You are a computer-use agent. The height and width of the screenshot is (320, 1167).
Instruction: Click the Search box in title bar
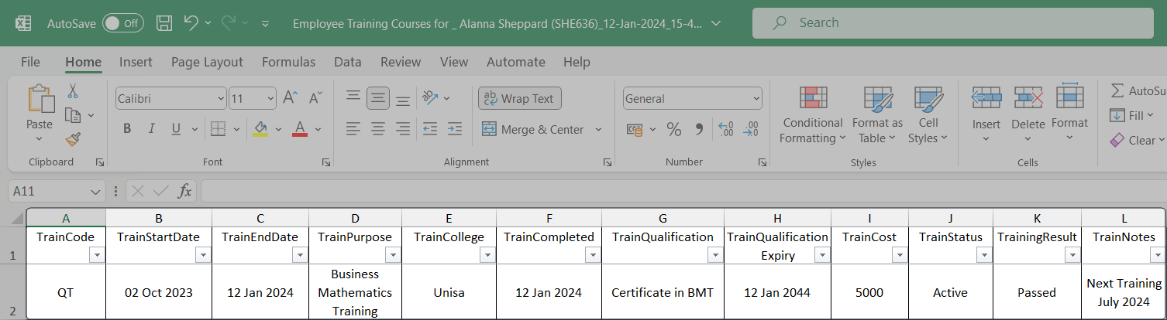[949, 23]
